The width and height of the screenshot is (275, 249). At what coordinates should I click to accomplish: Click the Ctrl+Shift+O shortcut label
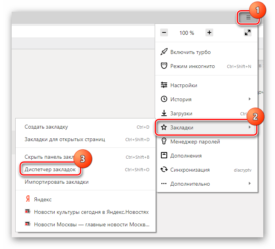[x=137, y=170]
